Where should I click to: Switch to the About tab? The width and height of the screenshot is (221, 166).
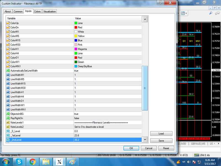(8, 11)
